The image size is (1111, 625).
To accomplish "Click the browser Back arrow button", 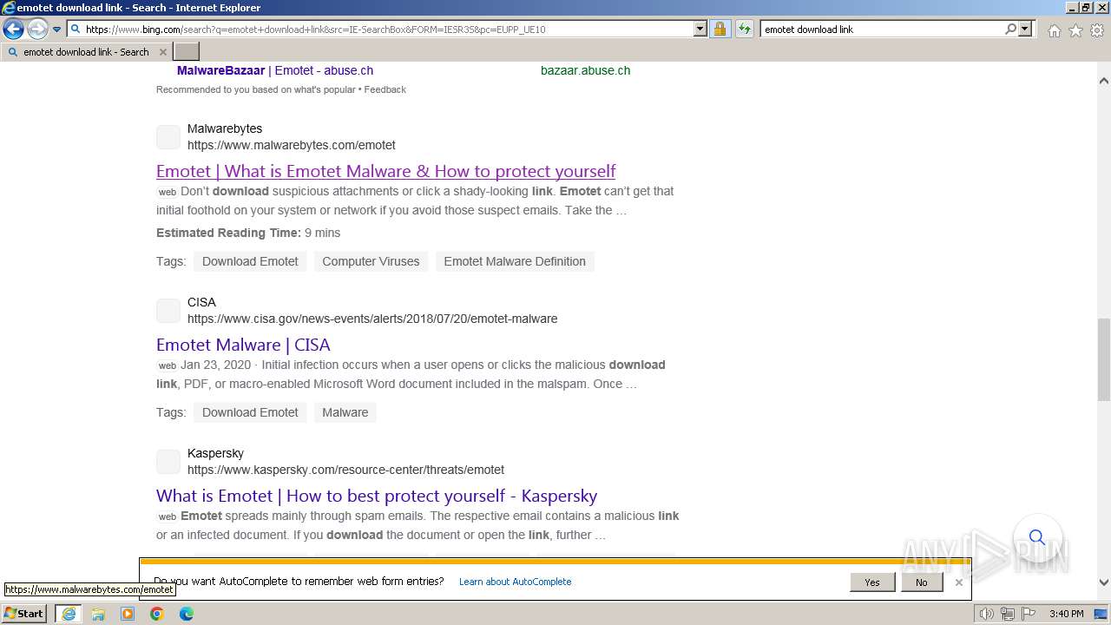I will (13, 30).
